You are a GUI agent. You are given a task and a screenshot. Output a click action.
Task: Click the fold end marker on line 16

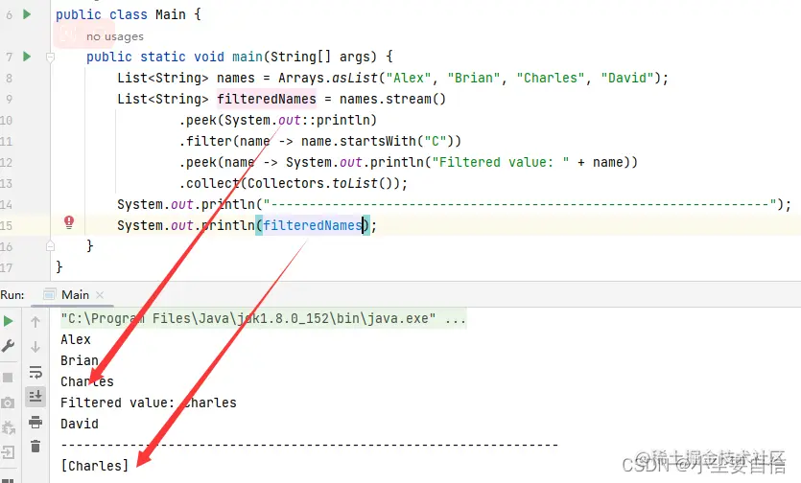point(50,246)
